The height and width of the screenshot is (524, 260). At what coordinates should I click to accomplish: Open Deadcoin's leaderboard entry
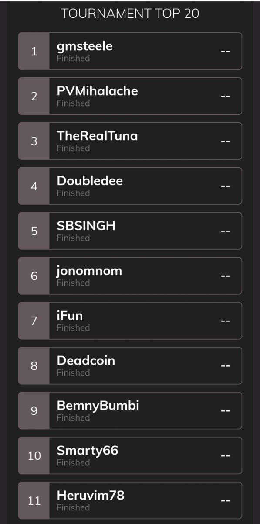[x=130, y=366]
